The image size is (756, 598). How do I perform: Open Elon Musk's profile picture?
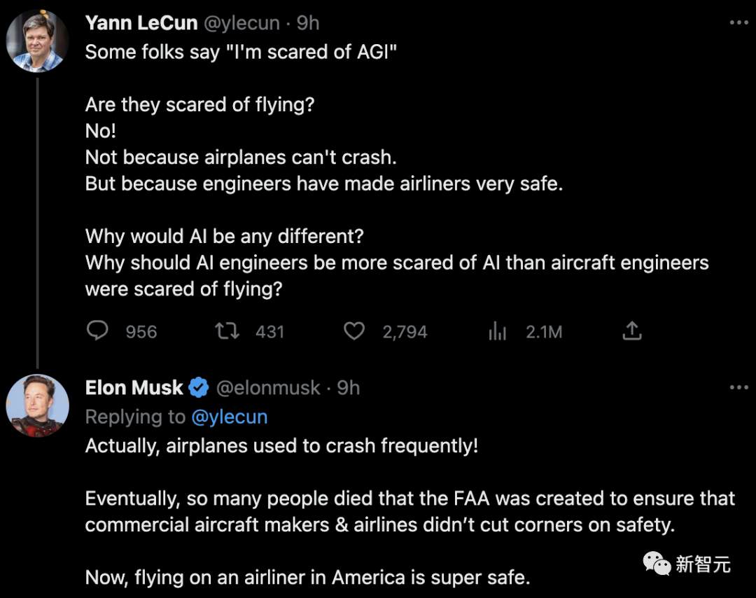37,405
